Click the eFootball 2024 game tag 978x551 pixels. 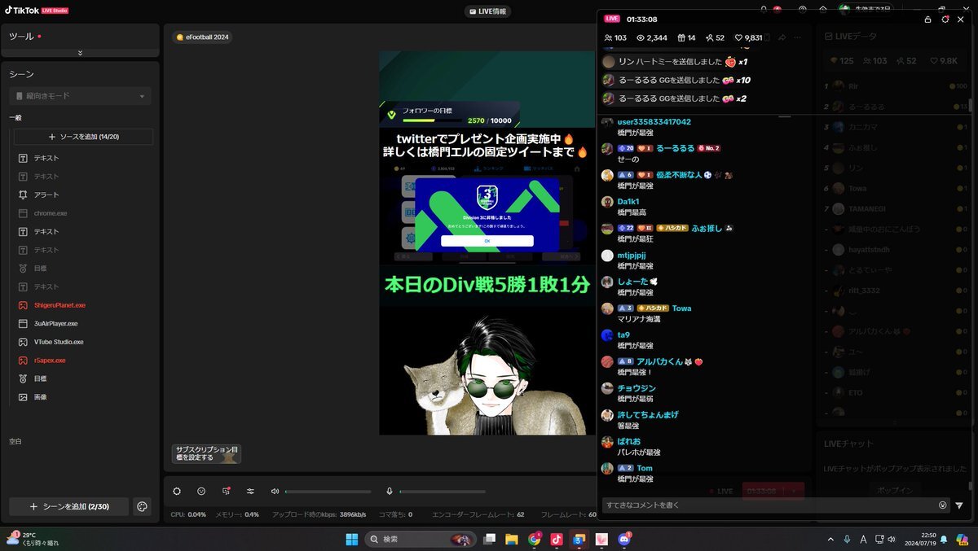pos(202,37)
